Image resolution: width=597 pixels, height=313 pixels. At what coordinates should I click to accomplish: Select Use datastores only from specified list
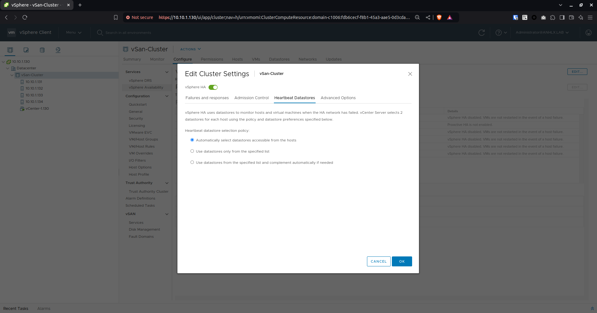(192, 151)
